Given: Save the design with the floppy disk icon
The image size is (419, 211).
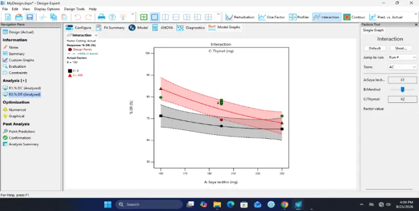Looking at the screenshot, I should (x=30, y=17).
